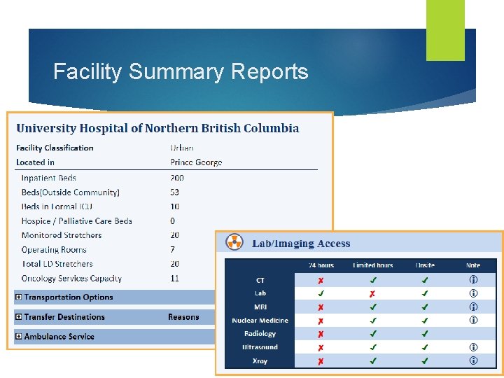Image resolution: width=504 pixels, height=378 pixels.
Task: Click the Operating Rooms label
Action: point(54,250)
